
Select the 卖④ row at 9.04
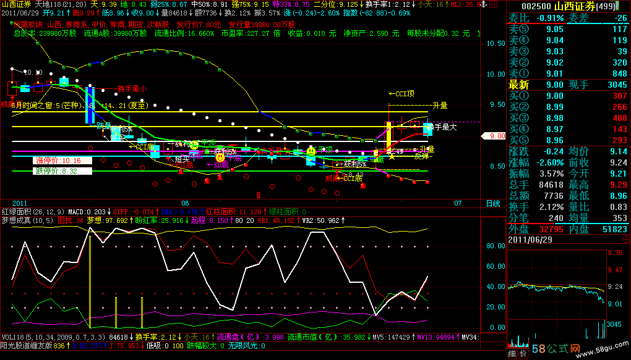568,40
